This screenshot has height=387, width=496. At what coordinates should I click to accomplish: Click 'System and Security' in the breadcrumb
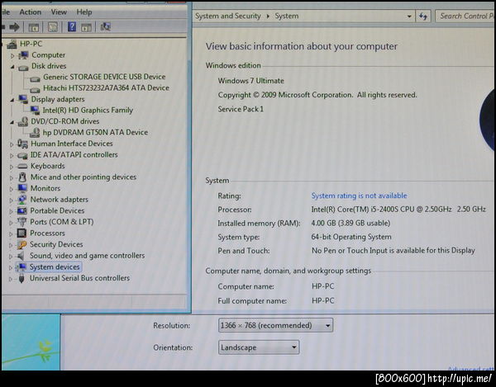click(228, 17)
